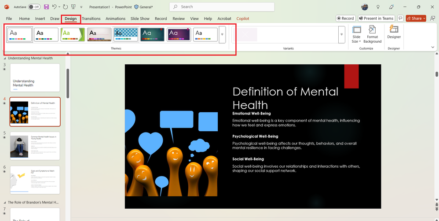Viewport: 439px width, 221px height.
Task: Click the main editing area vertical scrollbar
Action: click(437, 74)
